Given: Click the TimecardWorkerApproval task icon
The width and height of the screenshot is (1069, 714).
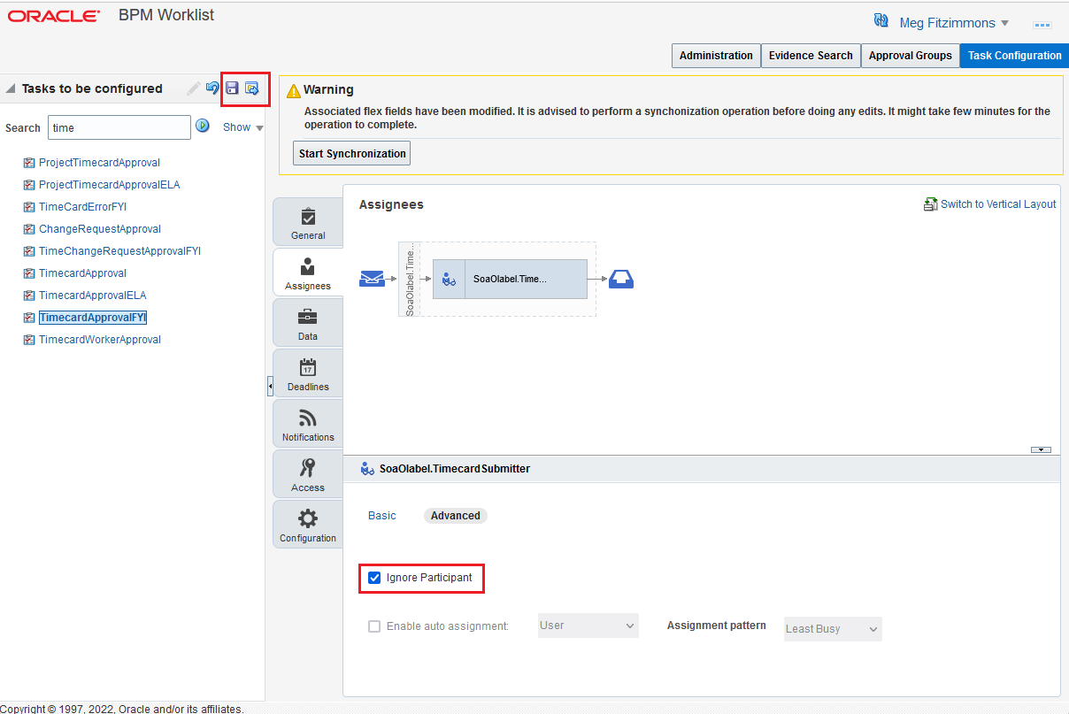Looking at the screenshot, I should (29, 340).
